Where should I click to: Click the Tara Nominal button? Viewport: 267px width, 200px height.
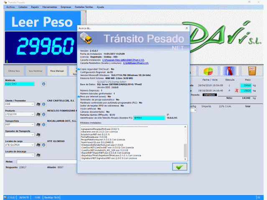36,71
